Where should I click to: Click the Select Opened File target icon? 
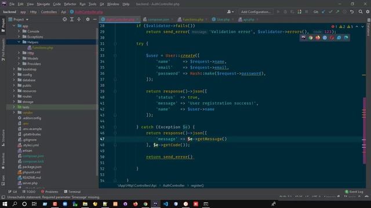coord(64,19)
